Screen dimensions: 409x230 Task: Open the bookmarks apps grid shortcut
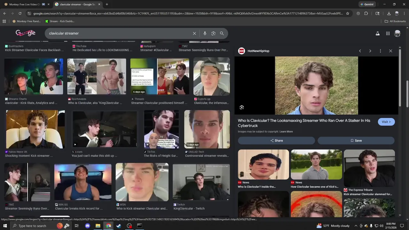(x=4, y=21)
